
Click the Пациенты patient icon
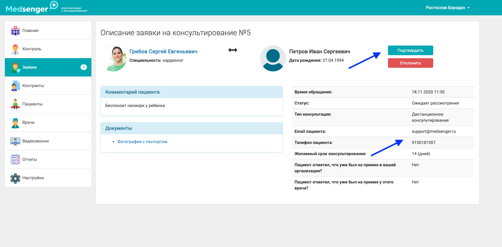pos(15,104)
